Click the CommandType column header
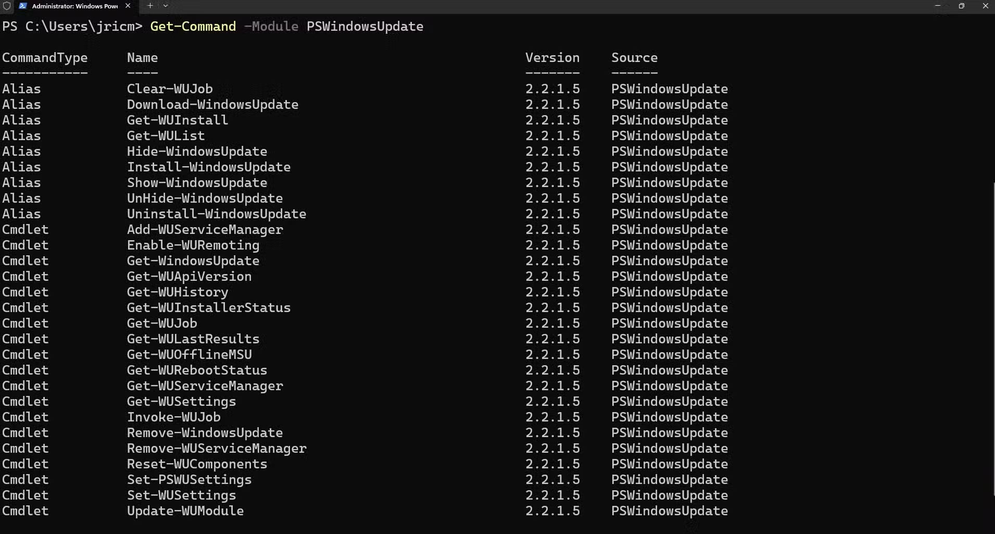 click(45, 57)
